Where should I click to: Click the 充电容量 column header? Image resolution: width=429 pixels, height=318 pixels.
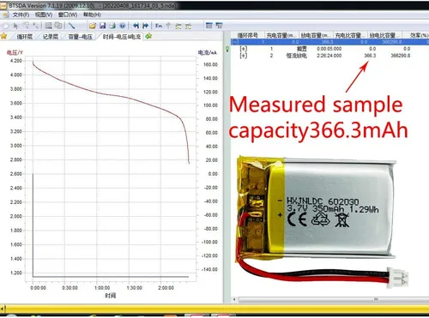point(281,35)
